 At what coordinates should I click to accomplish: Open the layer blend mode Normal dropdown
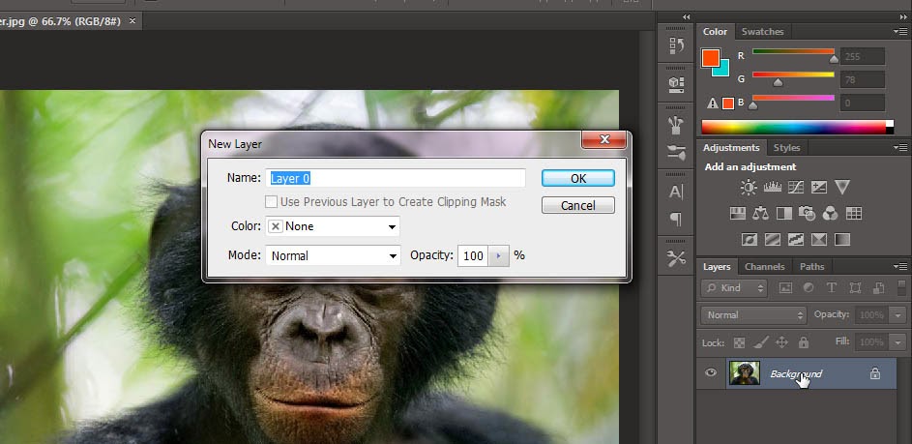click(x=753, y=314)
